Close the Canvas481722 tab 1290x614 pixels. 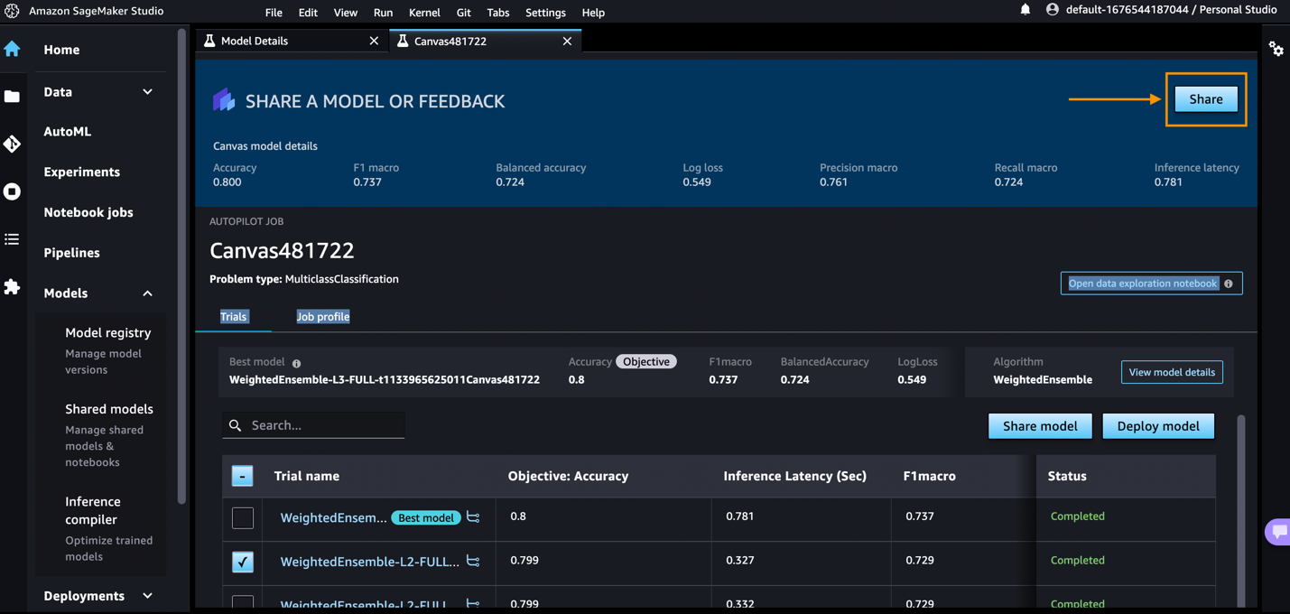click(567, 41)
